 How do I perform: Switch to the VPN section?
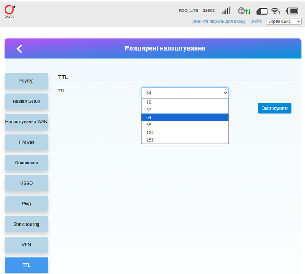[26, 244]
